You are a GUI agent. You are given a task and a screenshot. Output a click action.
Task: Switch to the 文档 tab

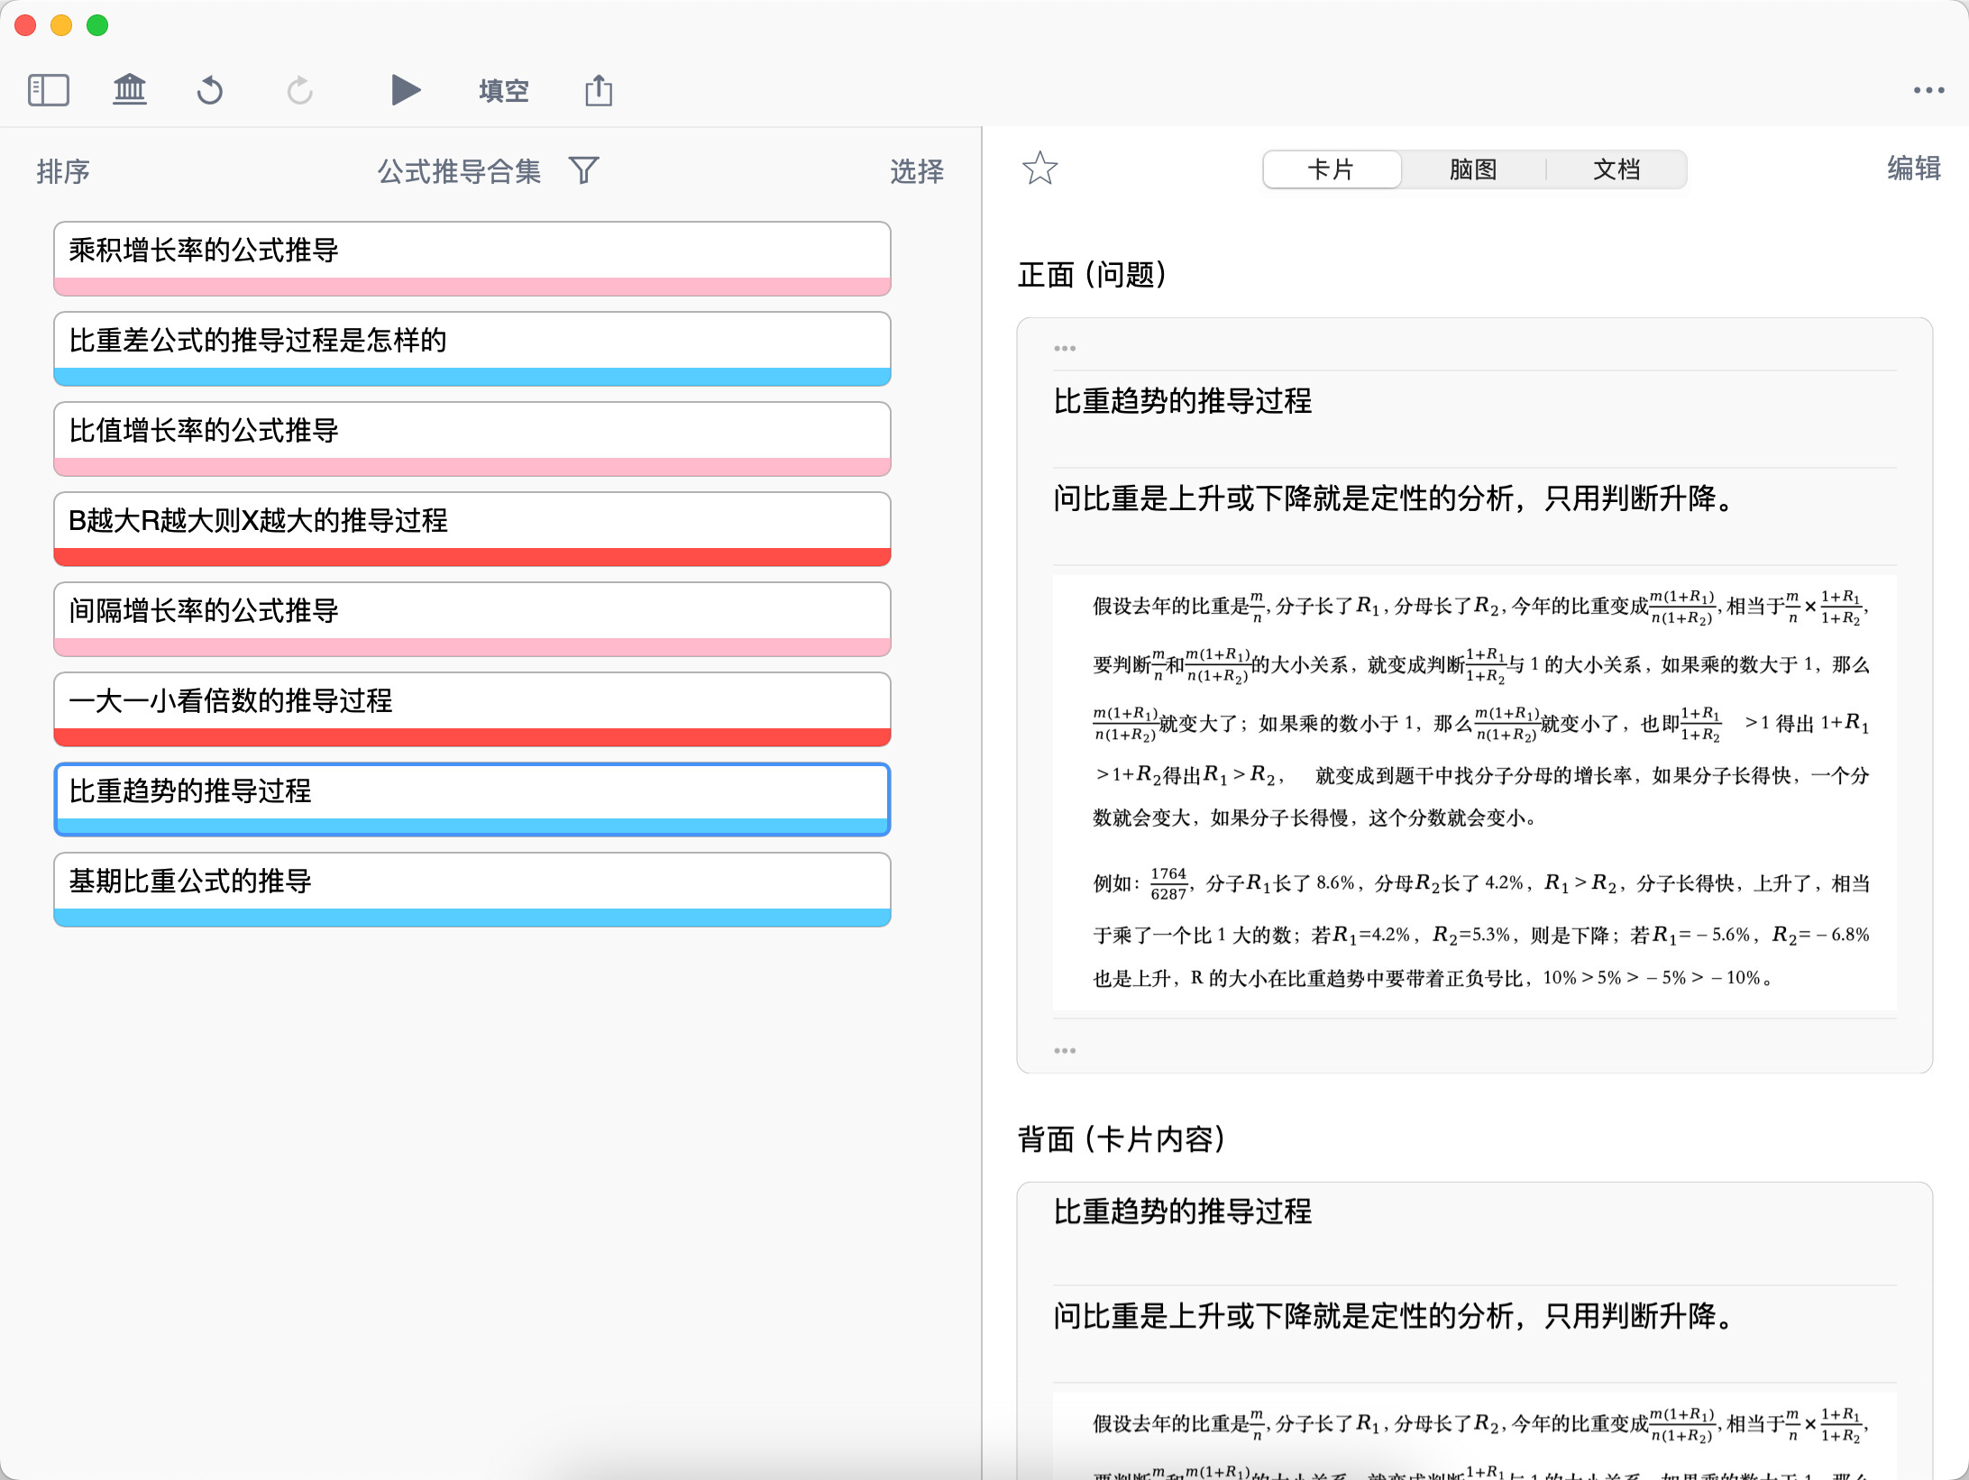tap(1616, 169)
